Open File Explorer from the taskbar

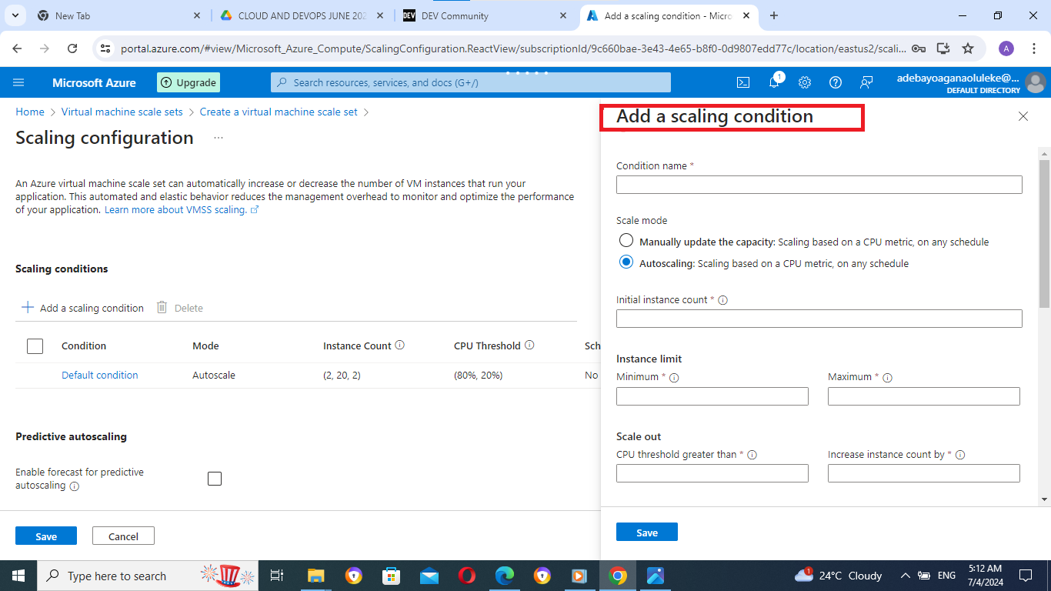coord(316,576)
